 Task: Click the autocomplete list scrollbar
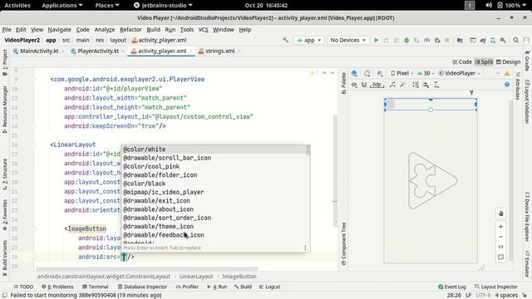308,150
